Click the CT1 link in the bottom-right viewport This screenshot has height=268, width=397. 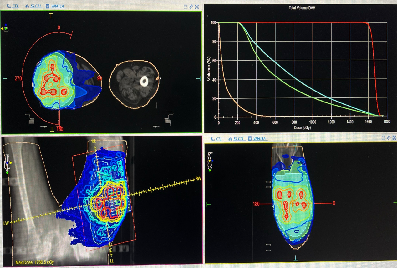click(218, 139)
